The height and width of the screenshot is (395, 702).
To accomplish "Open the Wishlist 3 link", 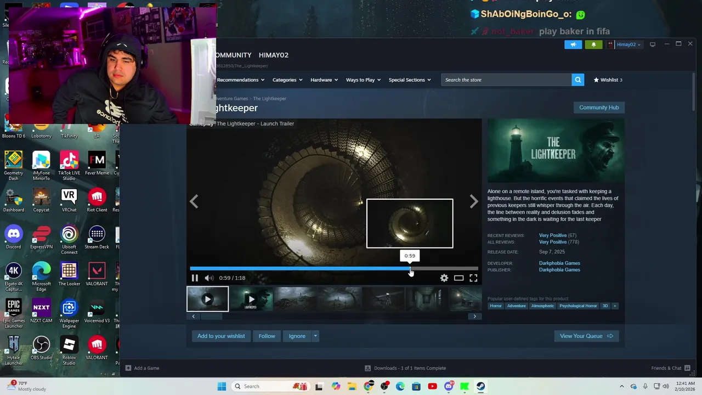I will click(x=608, y=80).
